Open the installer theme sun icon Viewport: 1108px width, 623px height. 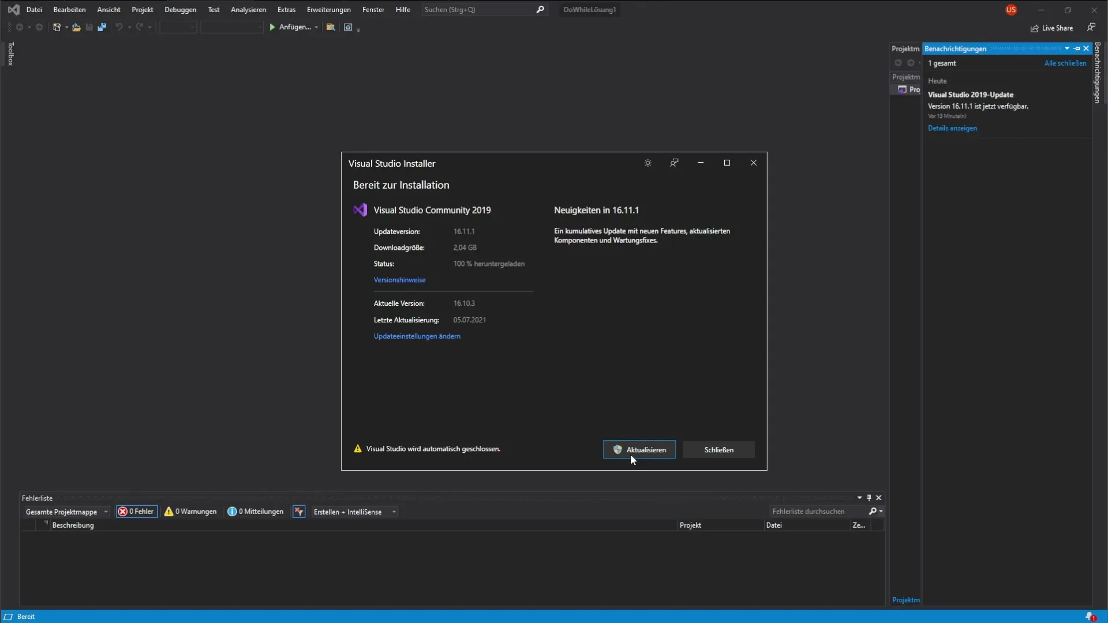648,163
